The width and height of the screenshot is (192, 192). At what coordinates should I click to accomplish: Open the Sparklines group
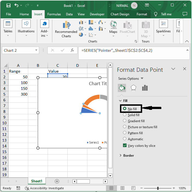point(163,28)
